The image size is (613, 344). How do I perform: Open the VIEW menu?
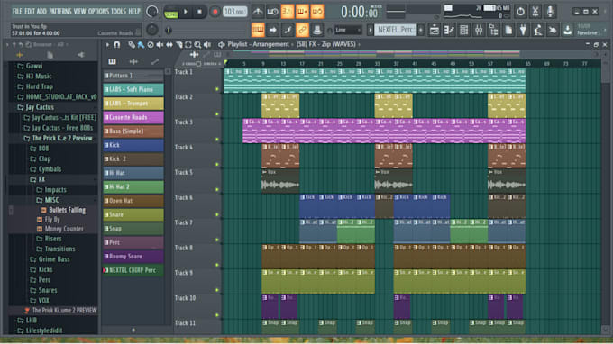79,12
